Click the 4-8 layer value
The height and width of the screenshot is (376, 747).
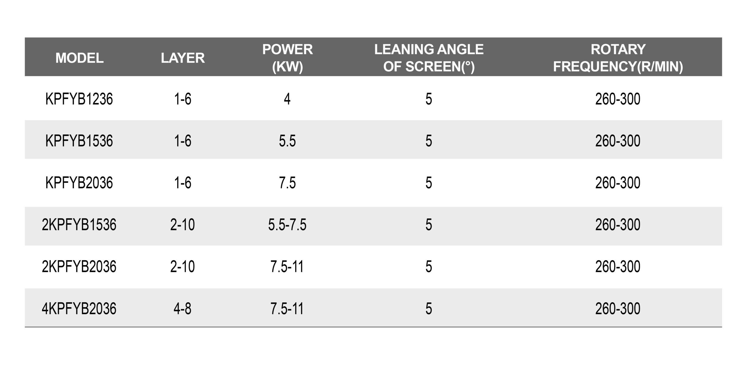[182, 309]
